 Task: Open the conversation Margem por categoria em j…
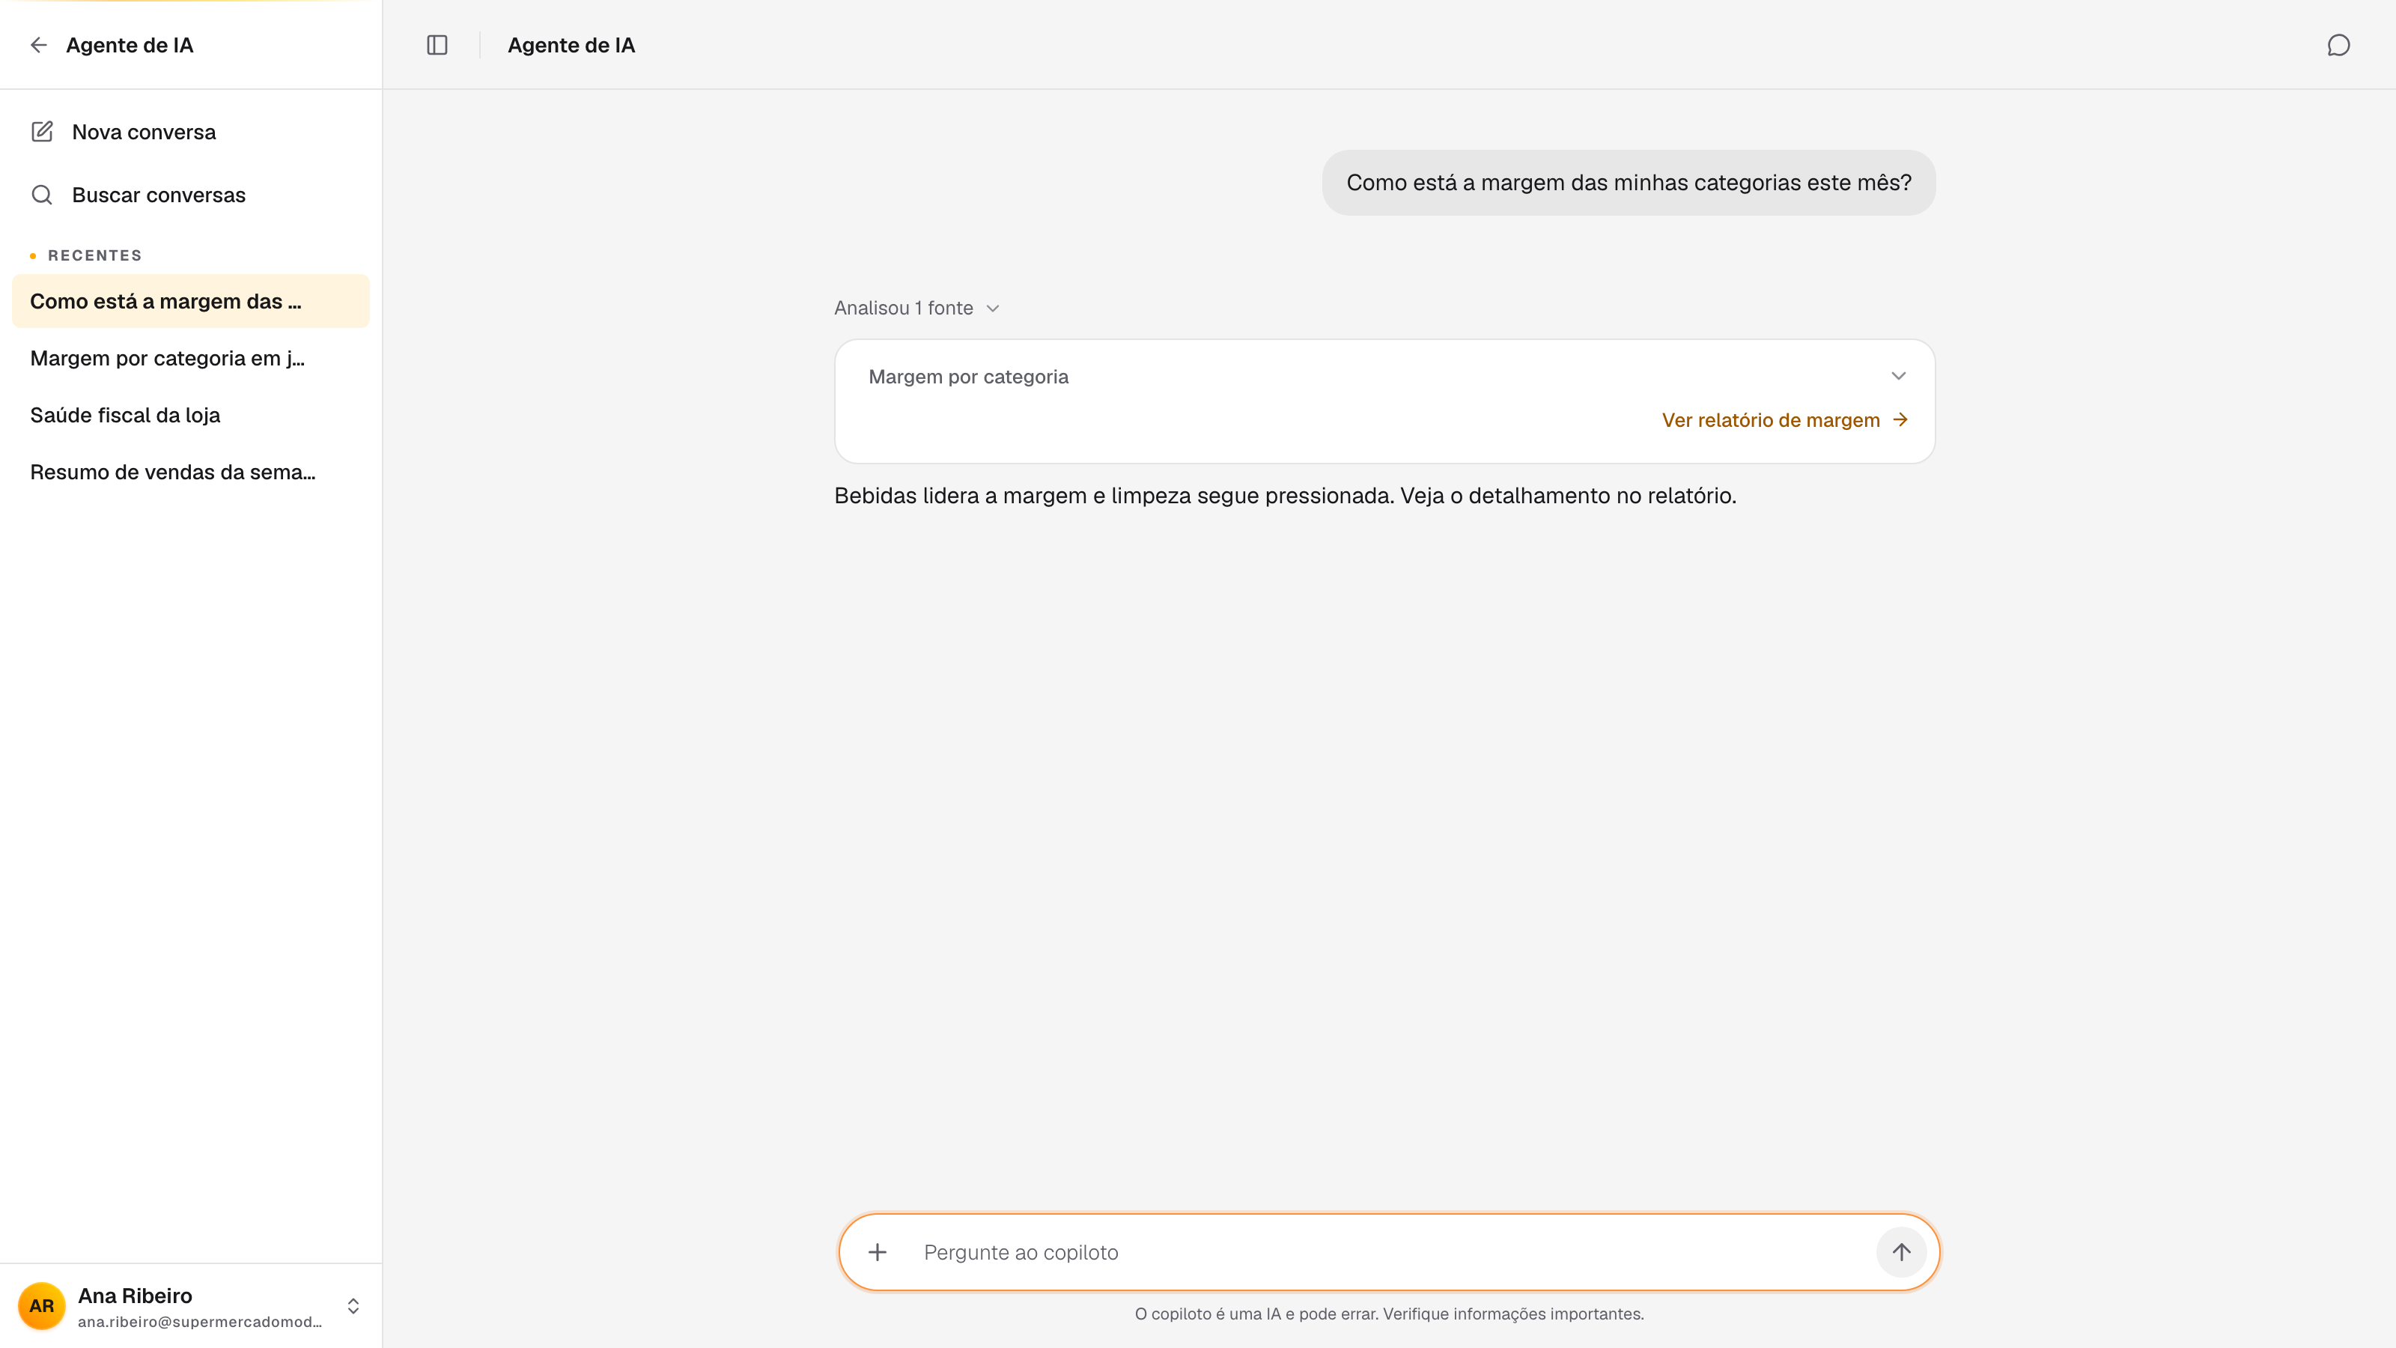click(x=191, y=358)
